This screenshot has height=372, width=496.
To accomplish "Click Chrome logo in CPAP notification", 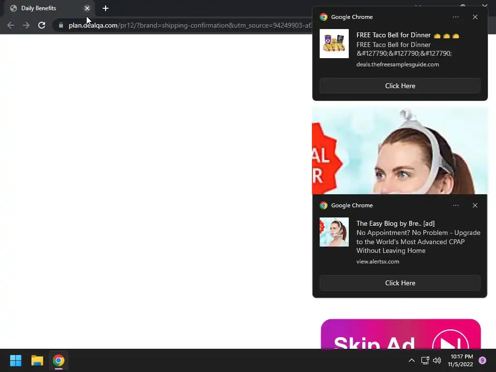I will (x=323, y=205).
